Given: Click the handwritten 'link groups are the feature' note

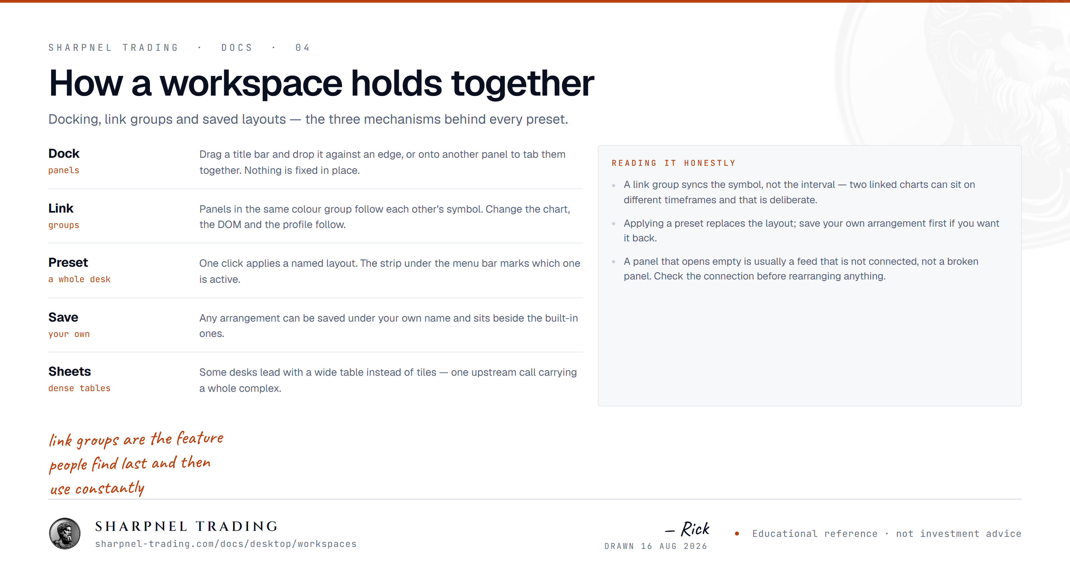Looking at the screenshot, I should (x=136, y=463).
